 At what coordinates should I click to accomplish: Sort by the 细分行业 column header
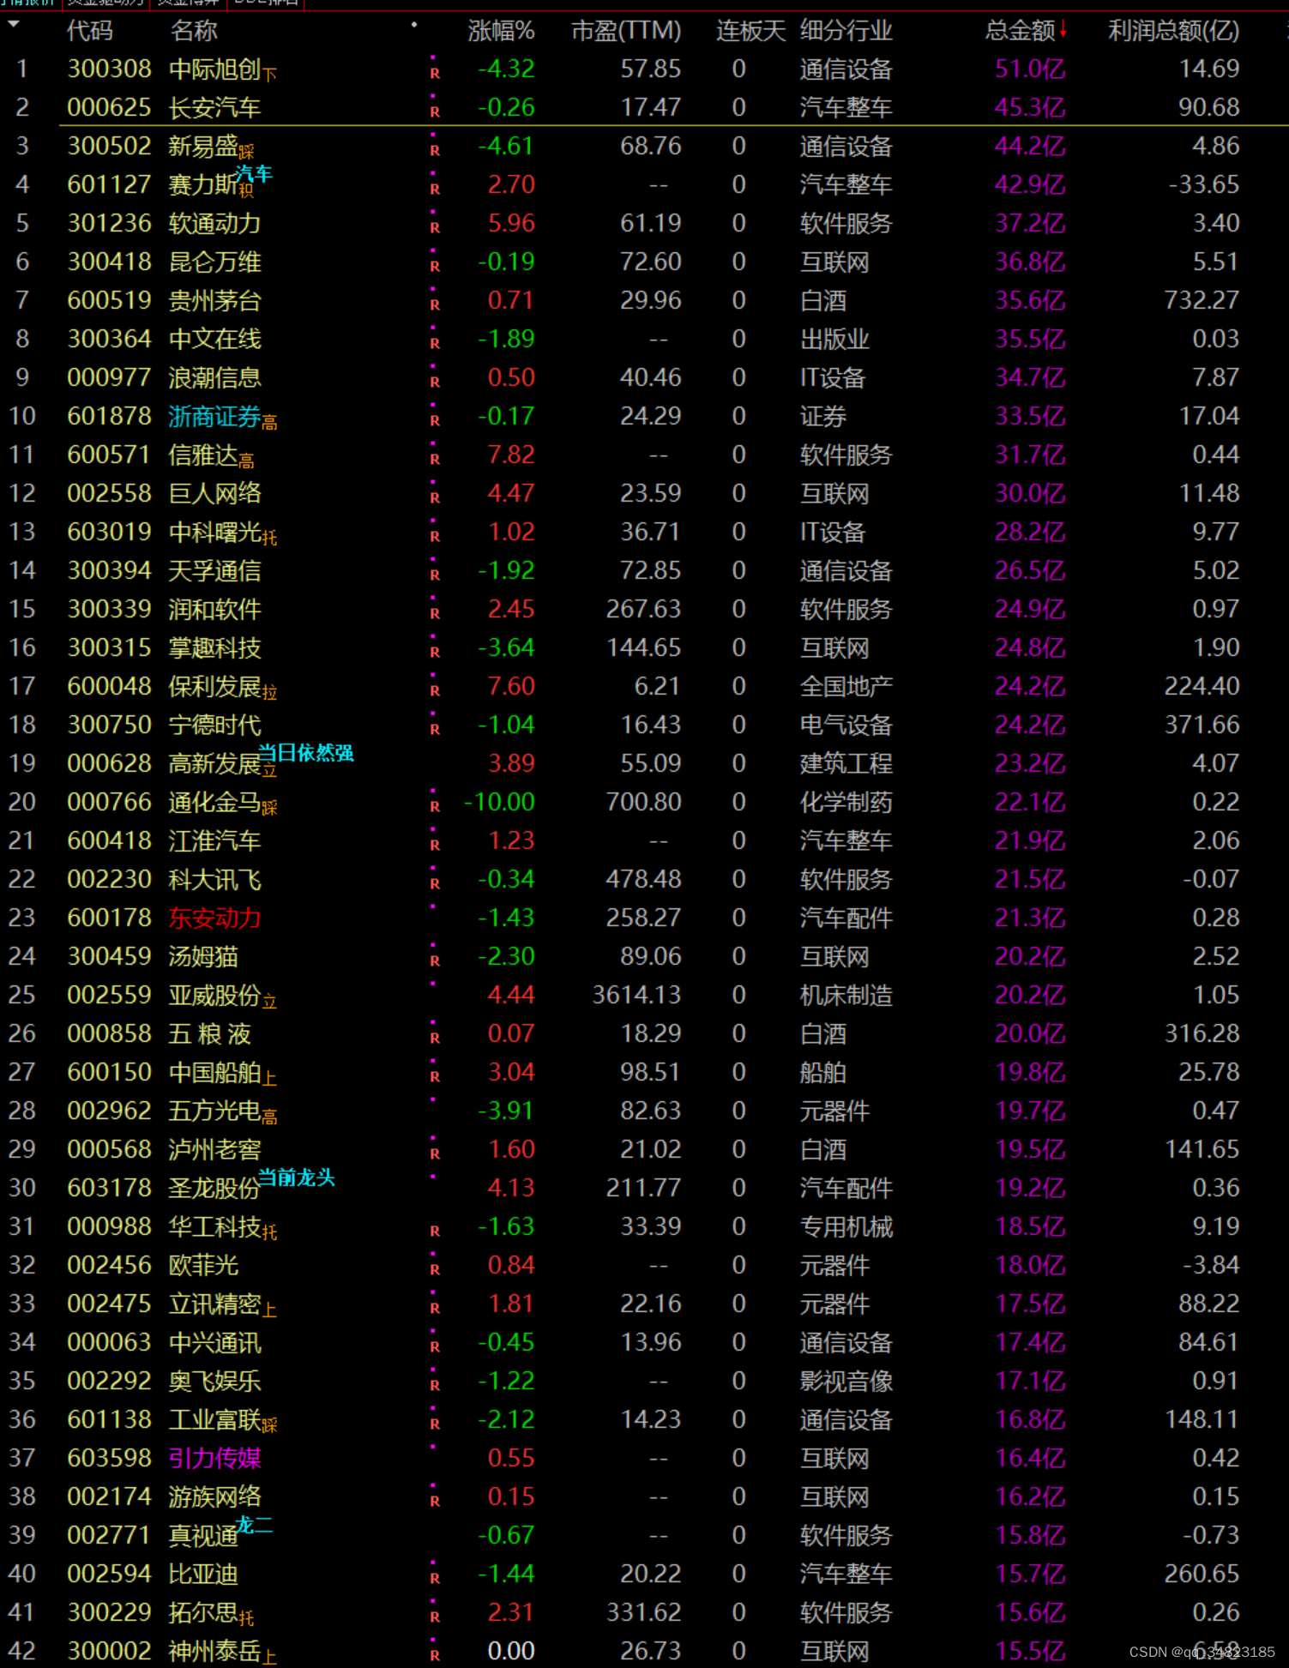[846, 31]
